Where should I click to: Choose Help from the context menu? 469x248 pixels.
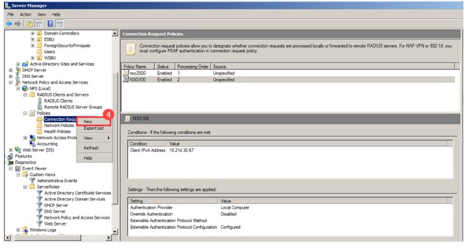click(x=94, y=158)
